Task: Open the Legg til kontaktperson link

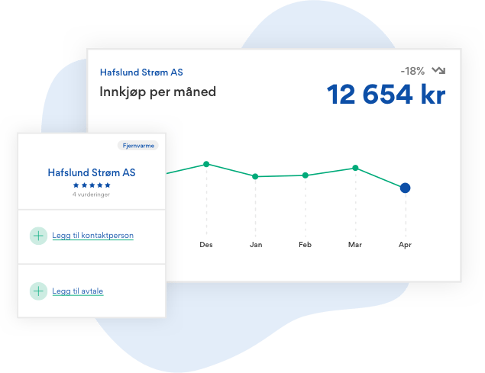Action: 92,236
